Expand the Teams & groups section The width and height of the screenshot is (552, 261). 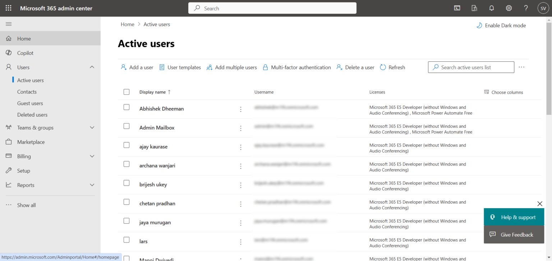(x=92, y=127)
